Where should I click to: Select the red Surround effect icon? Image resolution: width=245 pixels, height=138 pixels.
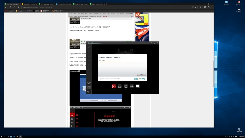tap(114, 86)
